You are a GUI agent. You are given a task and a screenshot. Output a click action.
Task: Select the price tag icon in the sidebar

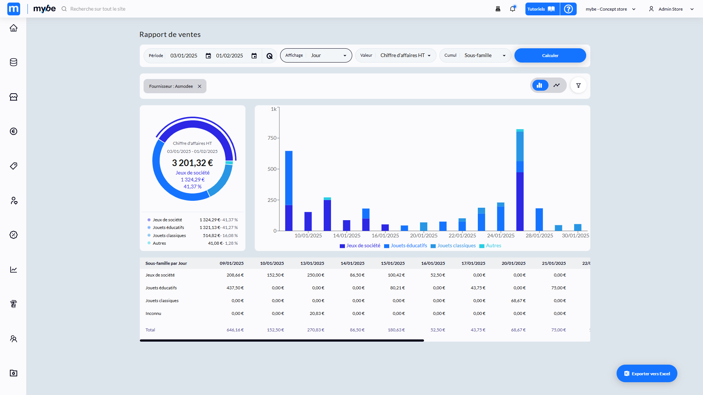[14, 166]
